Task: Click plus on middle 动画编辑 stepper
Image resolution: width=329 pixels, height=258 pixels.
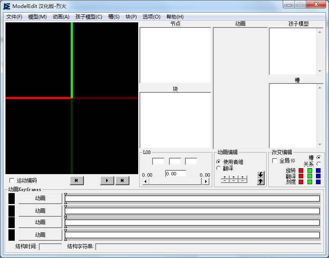Action: (x=233, y=177)
